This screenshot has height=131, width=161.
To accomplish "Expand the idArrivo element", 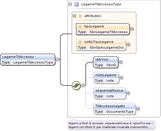I will [x=121, y=62].
